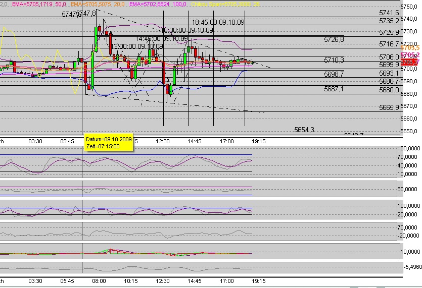This screenshot has width=422, height=288.
Task: Click 5690,0 on the price axis
Action: click(409, 81)
